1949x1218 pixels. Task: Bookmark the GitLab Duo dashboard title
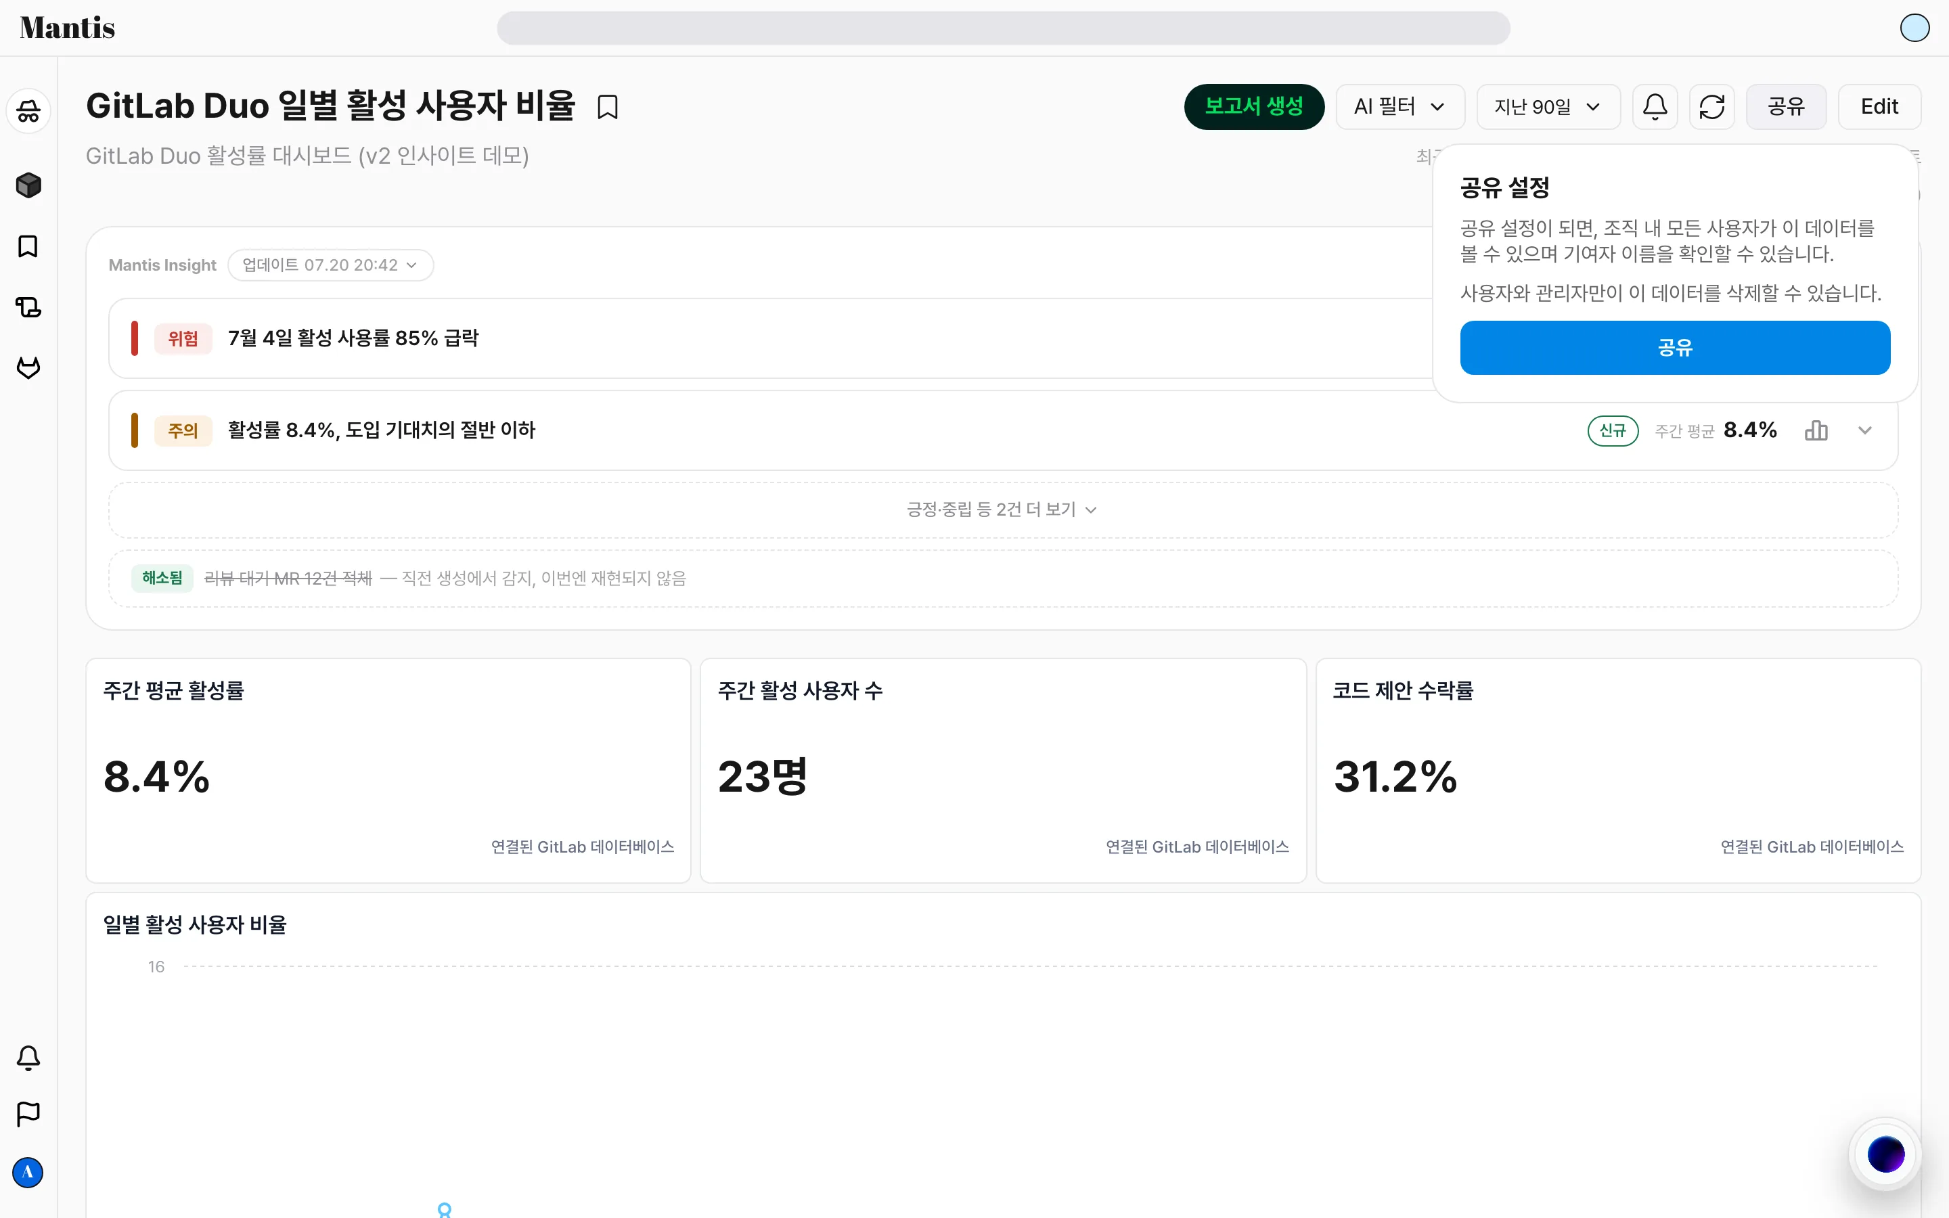tap(608, 106)
